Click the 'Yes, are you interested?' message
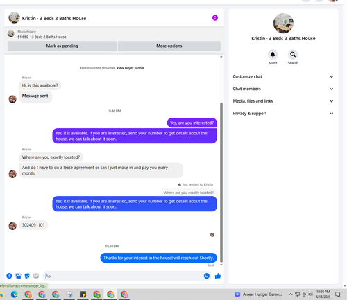The width and height of the screenshot is (347, 300). click(x=192, y=123)
